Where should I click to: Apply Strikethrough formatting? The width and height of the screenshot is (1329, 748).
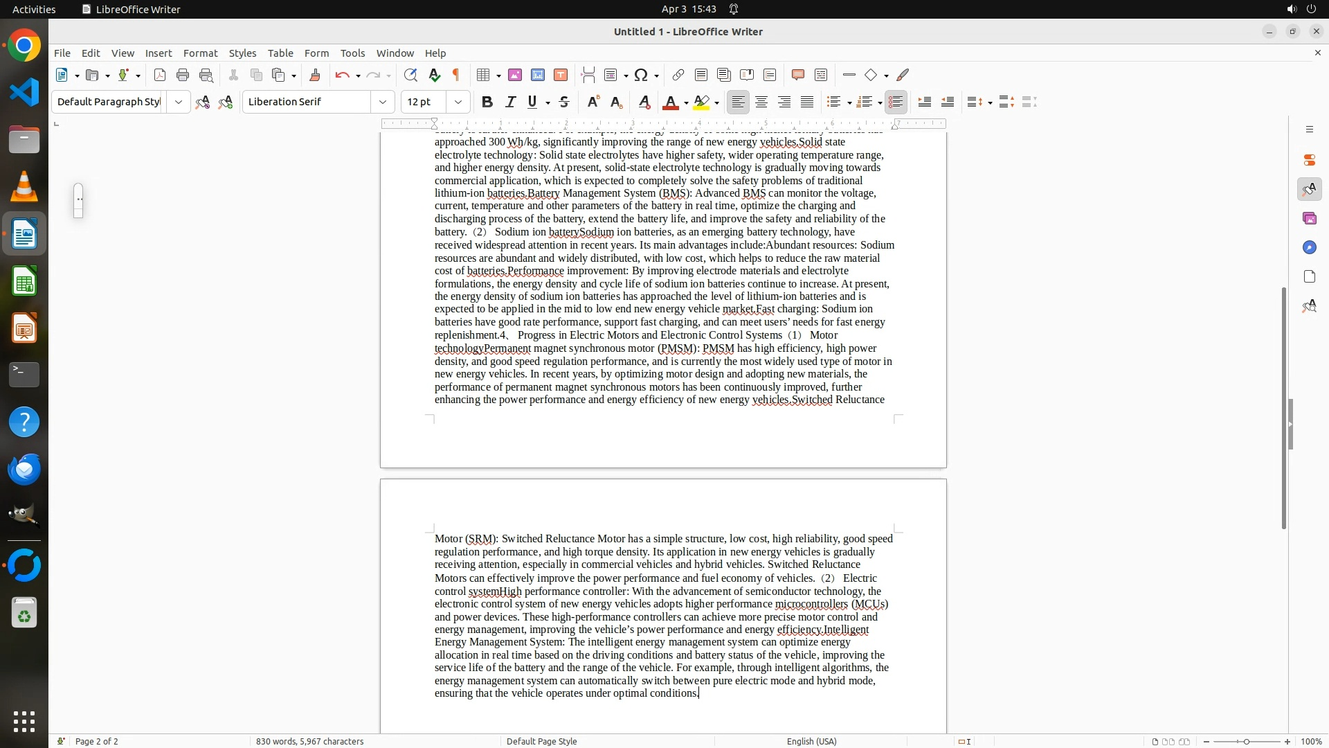click(x=564, y=102)
